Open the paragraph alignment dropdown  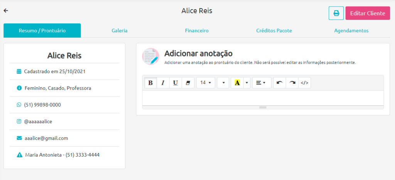tap(262, 83)
